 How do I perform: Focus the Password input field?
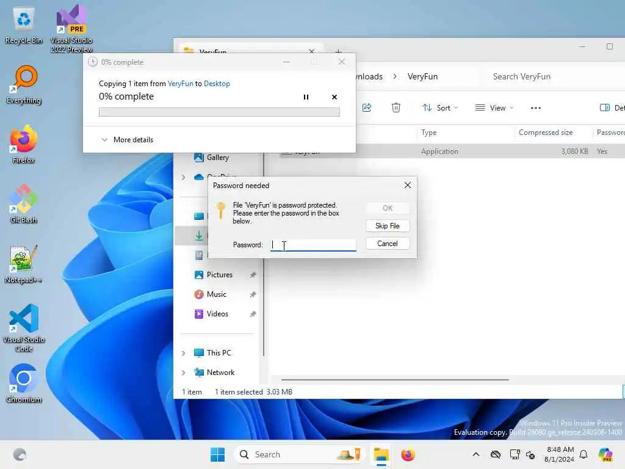[313, 245]
